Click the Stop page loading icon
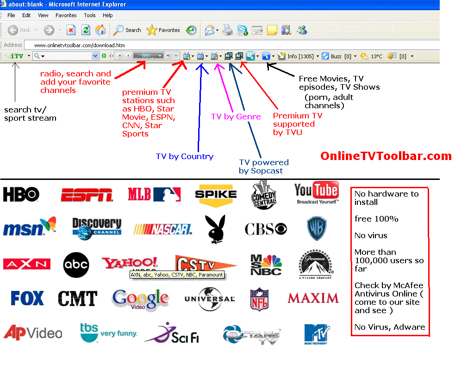Viewport: 474px width, 370px height. point(71,30)
